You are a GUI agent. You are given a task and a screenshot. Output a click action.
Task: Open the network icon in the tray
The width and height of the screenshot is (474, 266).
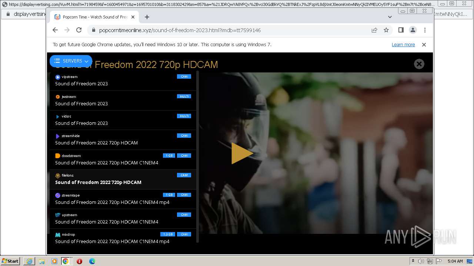[x=430, y=261]
